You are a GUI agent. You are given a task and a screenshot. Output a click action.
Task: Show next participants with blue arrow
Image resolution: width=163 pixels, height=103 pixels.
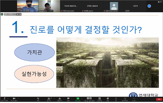[149, 6]
